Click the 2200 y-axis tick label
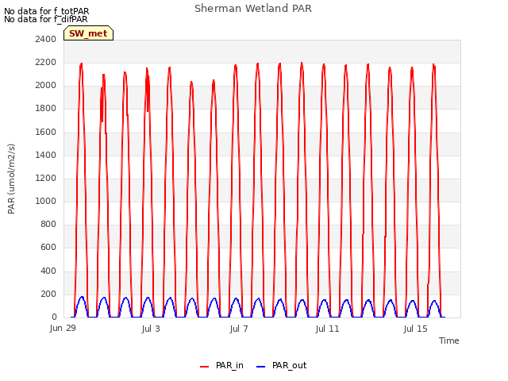 [x=46, y=62]
